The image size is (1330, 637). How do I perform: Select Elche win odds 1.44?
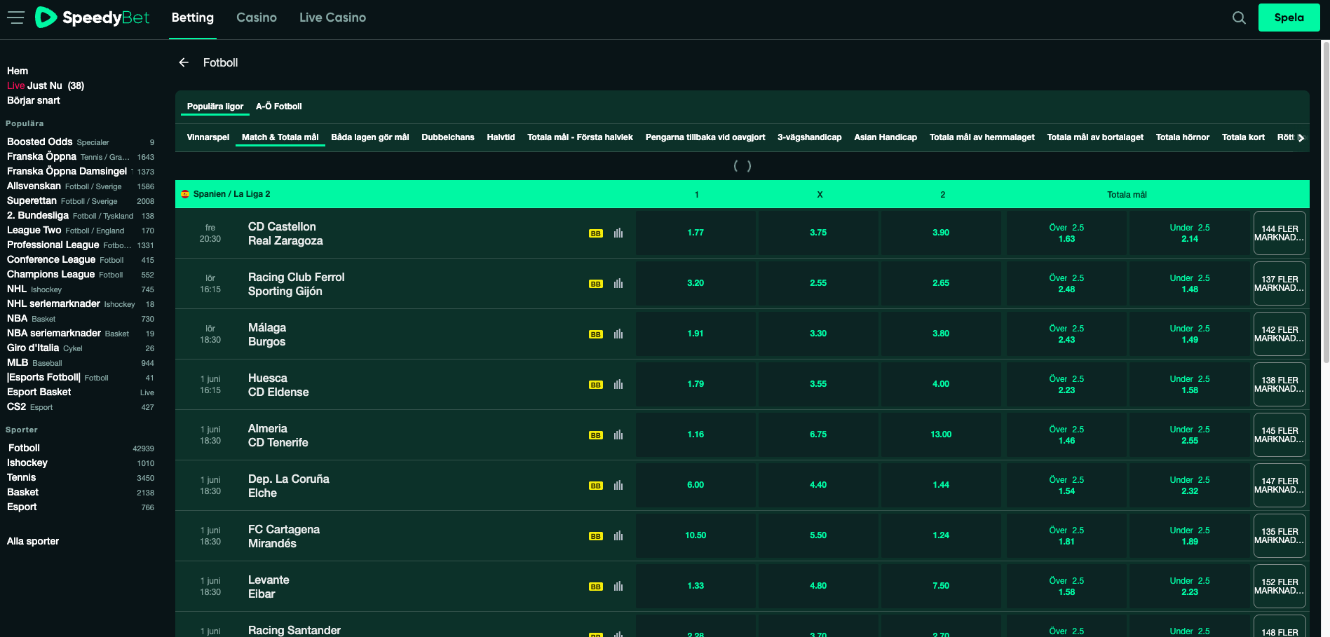click(x=941, y=486)
